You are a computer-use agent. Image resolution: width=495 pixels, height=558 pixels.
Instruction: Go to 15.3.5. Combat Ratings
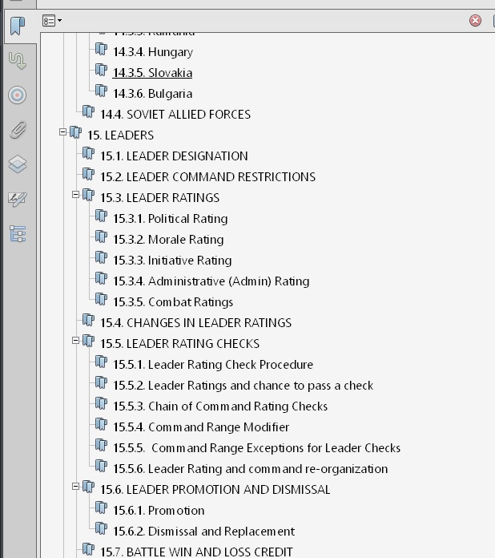pos(173,301)
